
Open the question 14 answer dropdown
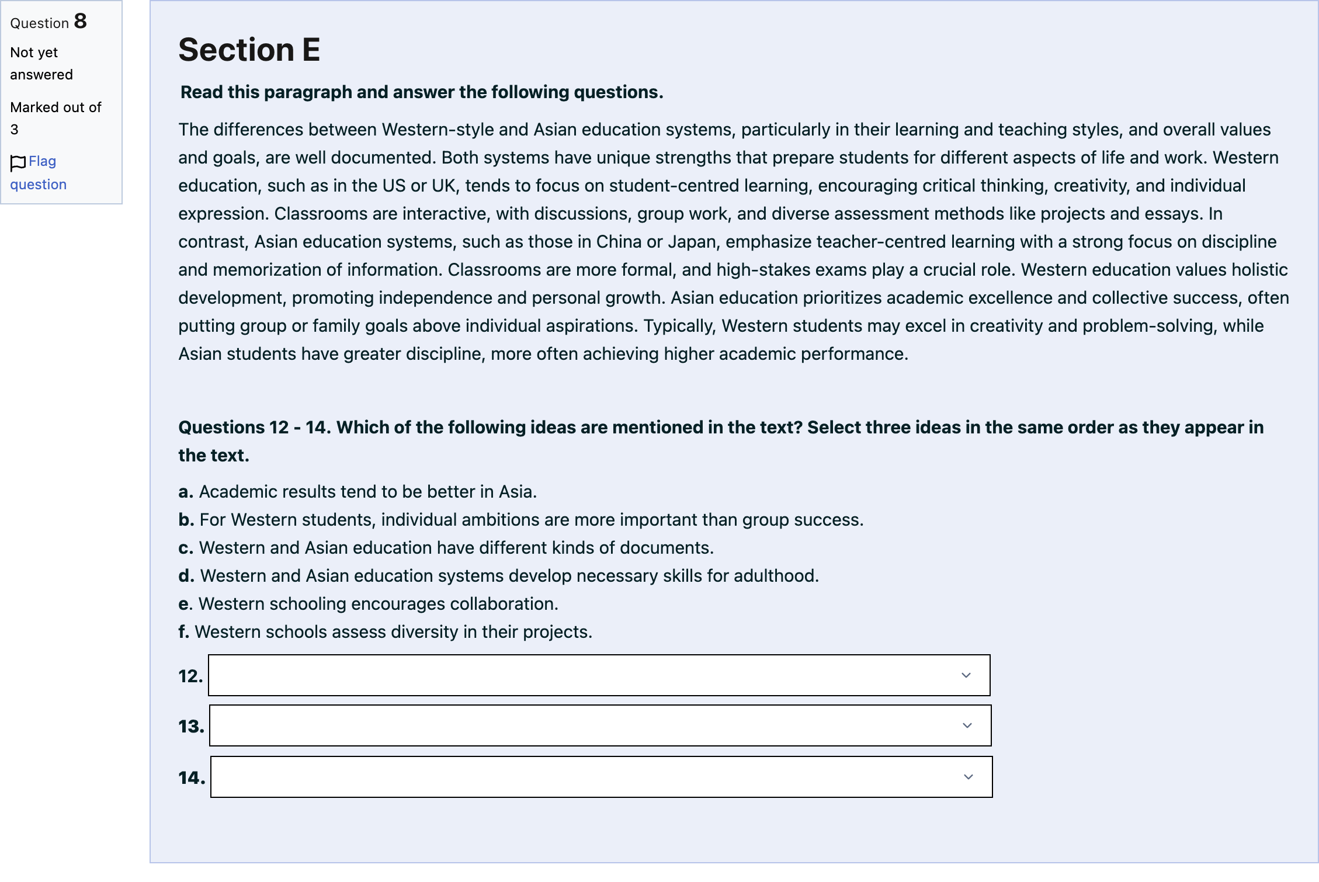pos(602,777)
